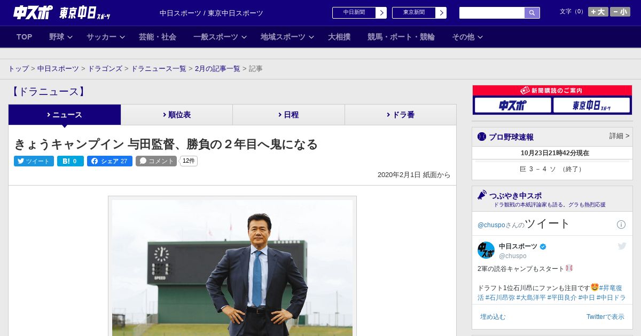This screenshot has height=336, width=641.
Task: Click the 中日スポーツ account name
Action: (x=518, y=246)
